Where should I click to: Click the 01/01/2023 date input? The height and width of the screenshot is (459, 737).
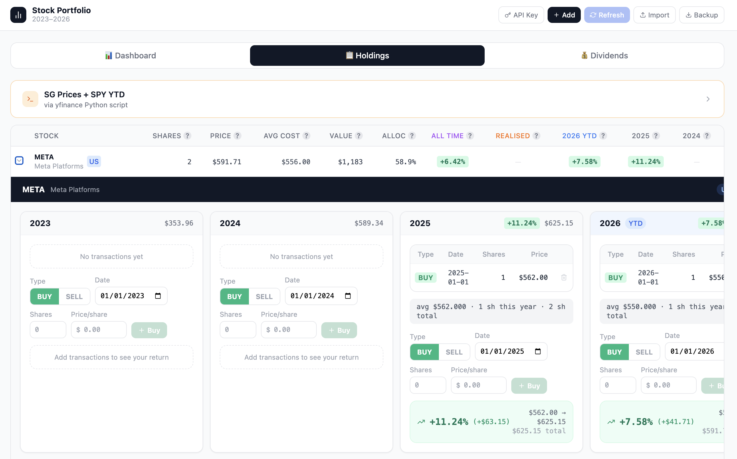(x=131, y=296)
